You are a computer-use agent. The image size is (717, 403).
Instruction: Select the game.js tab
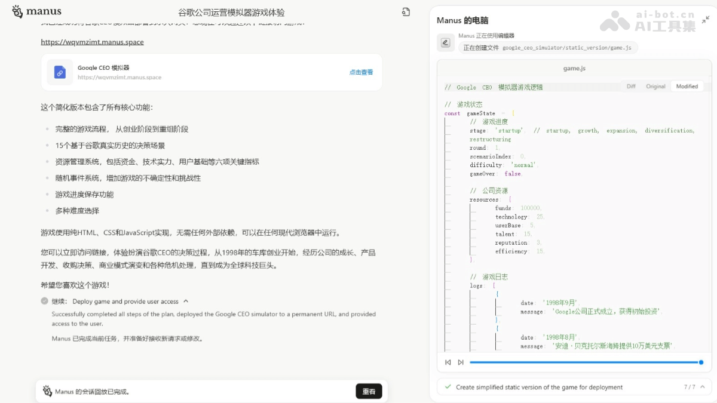[574, 68]
